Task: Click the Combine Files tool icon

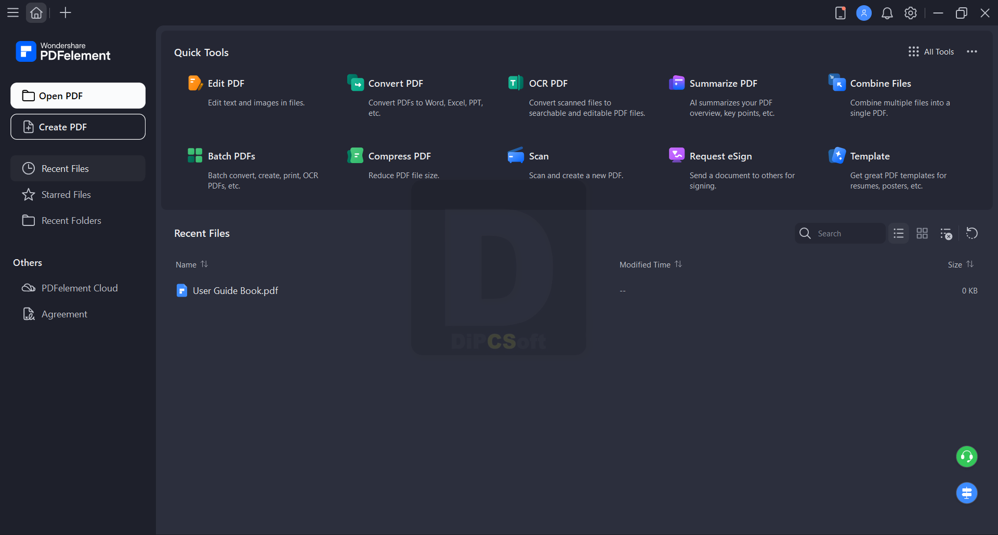Action: 837,83
